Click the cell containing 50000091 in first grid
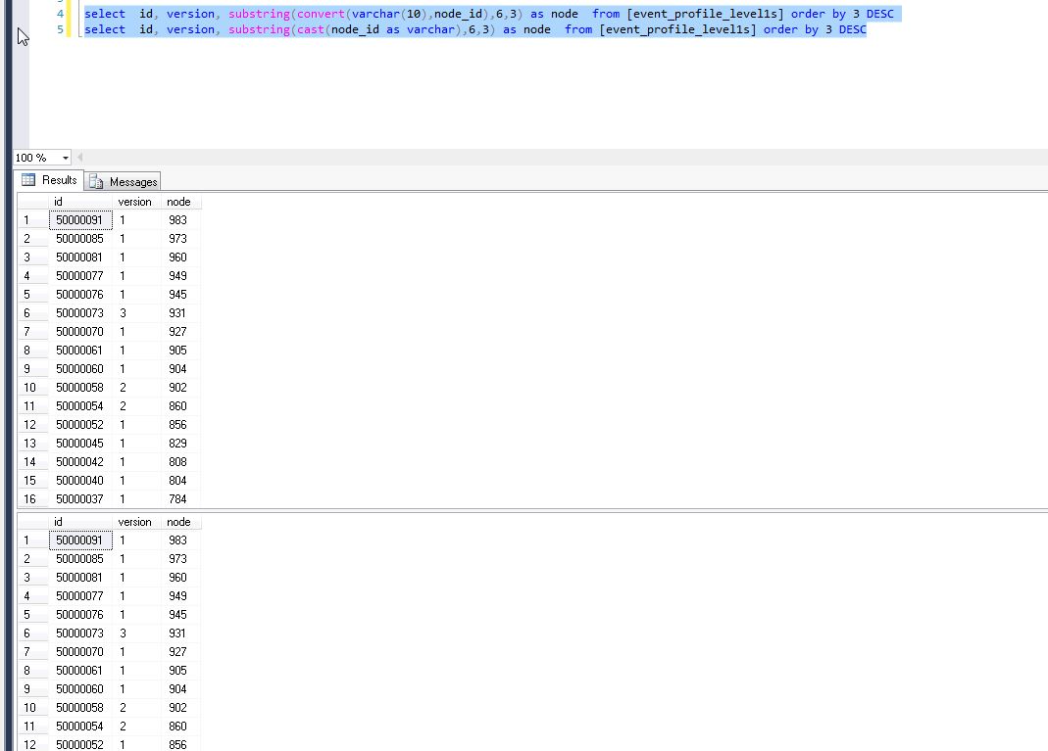Viewport: 1048px width, 751px height. point(78,219)
